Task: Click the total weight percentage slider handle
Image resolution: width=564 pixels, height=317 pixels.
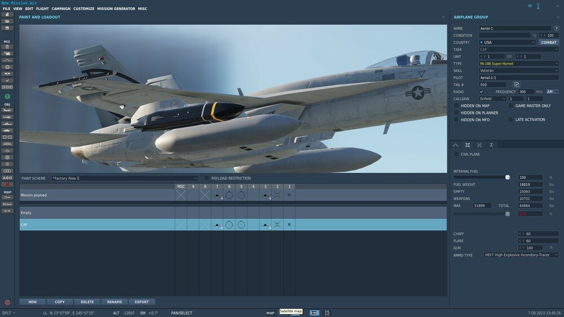Action: click(x=508, y=214)
